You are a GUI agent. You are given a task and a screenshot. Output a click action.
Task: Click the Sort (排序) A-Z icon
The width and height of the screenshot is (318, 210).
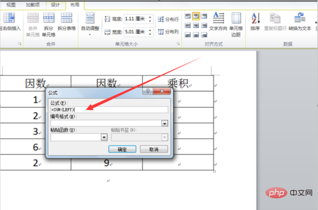click(x=255, y=18)
